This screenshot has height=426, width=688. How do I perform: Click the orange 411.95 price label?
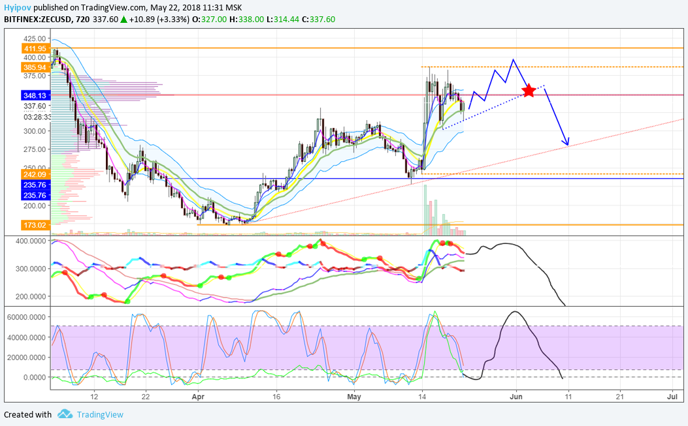point(35,48)
